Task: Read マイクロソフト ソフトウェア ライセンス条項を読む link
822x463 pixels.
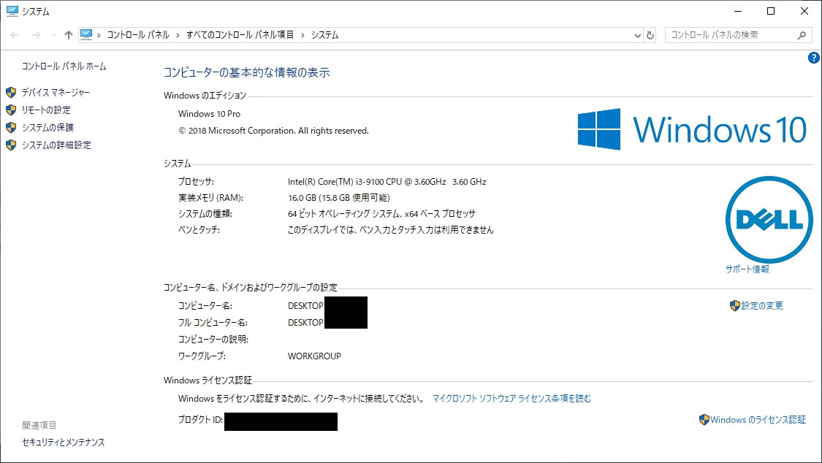Action: pos(511,399)
